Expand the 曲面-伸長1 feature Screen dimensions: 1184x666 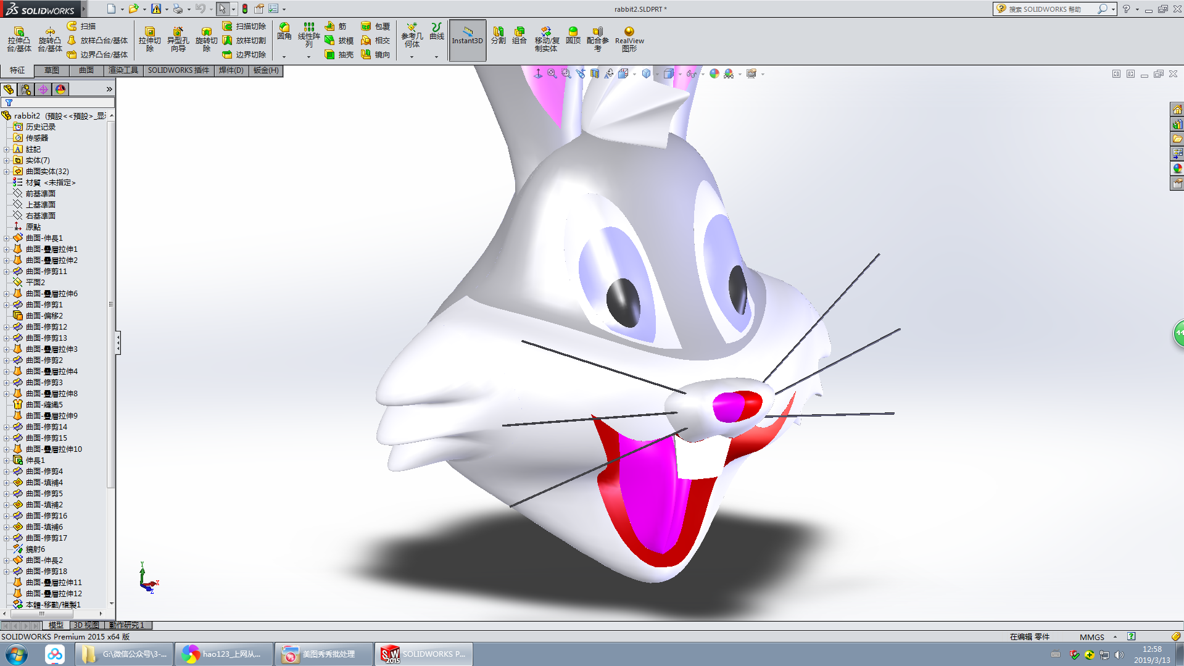click(7, 238)
